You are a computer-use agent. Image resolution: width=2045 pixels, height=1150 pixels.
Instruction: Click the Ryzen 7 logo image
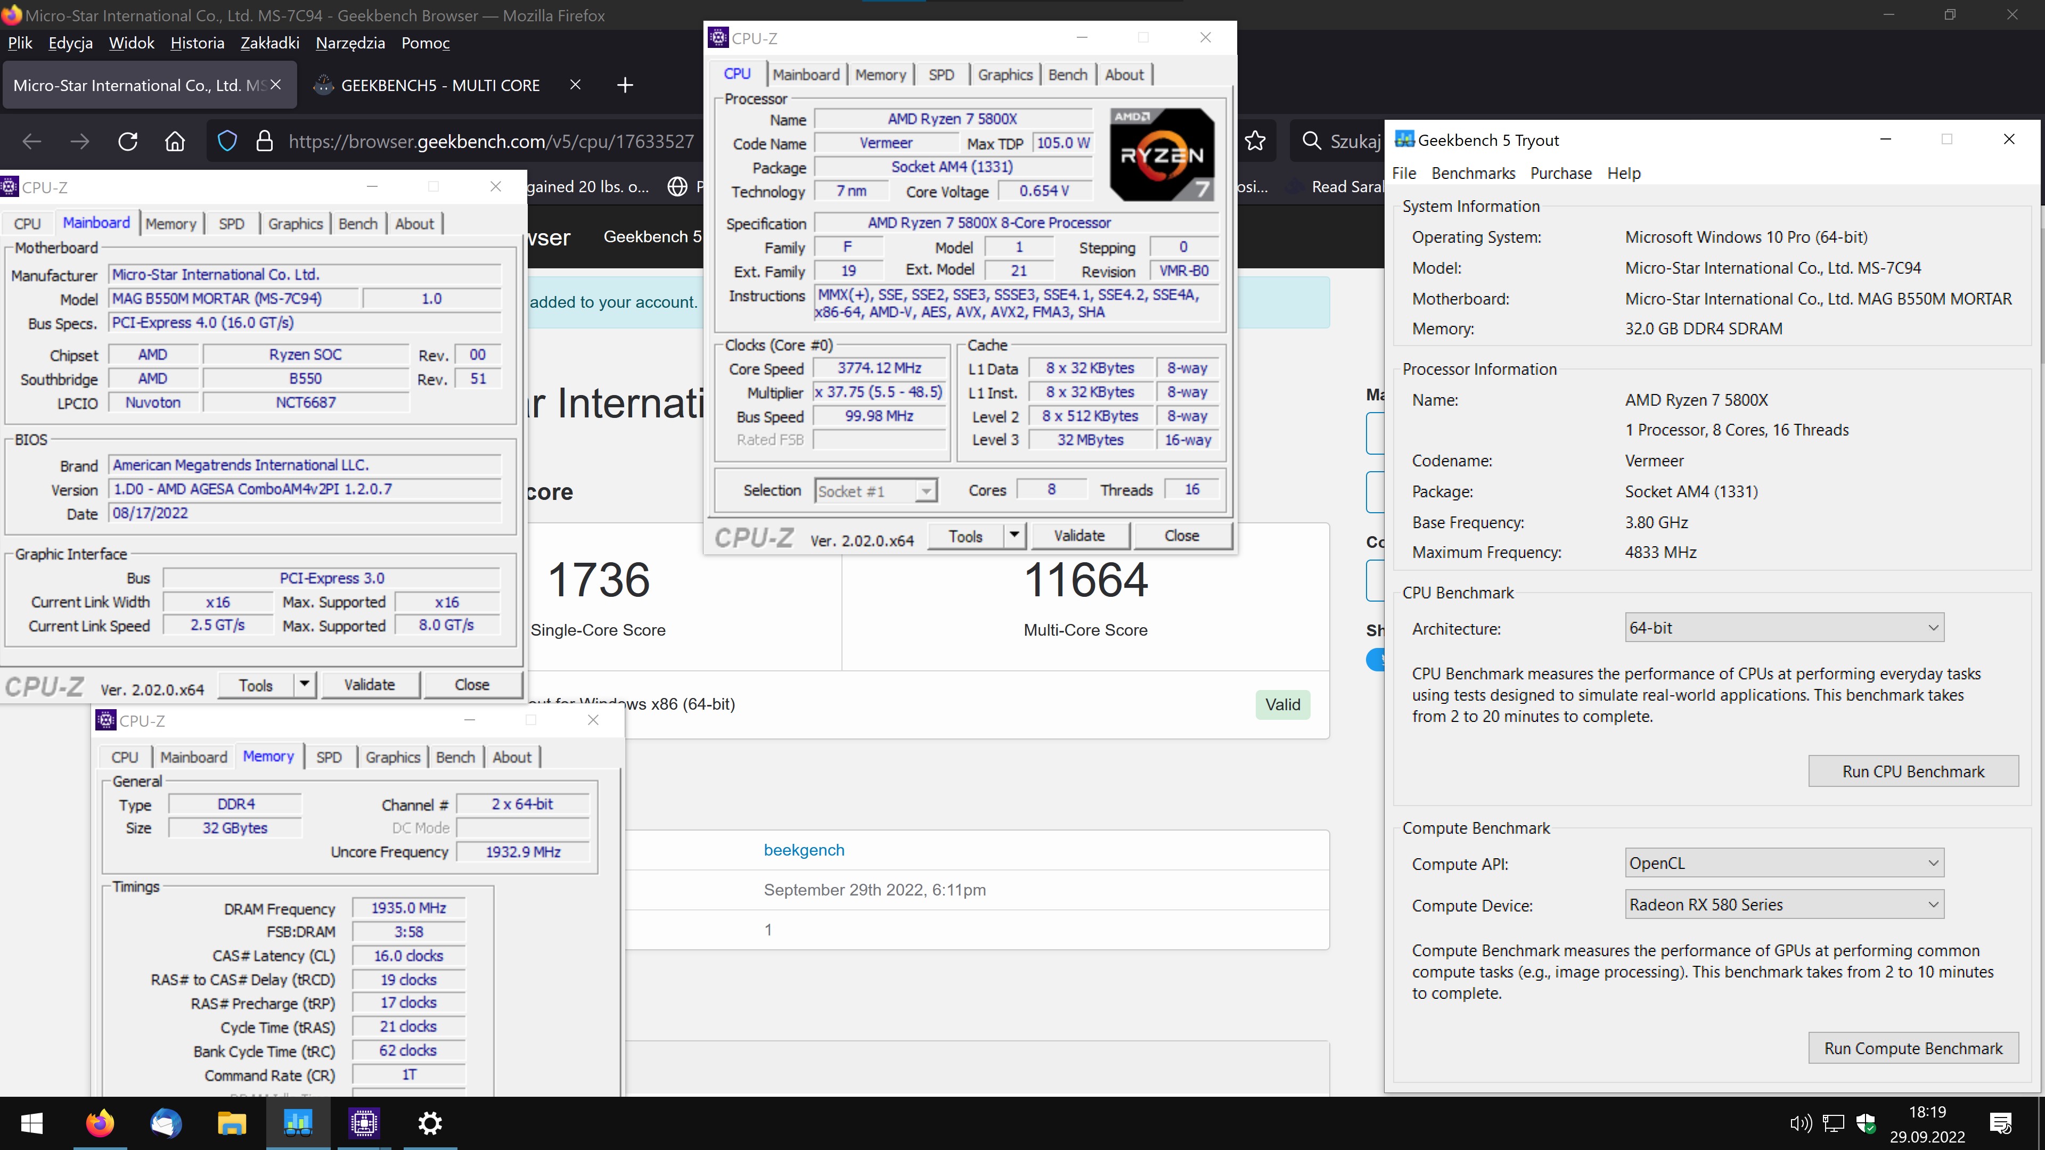pos(1161,155)
